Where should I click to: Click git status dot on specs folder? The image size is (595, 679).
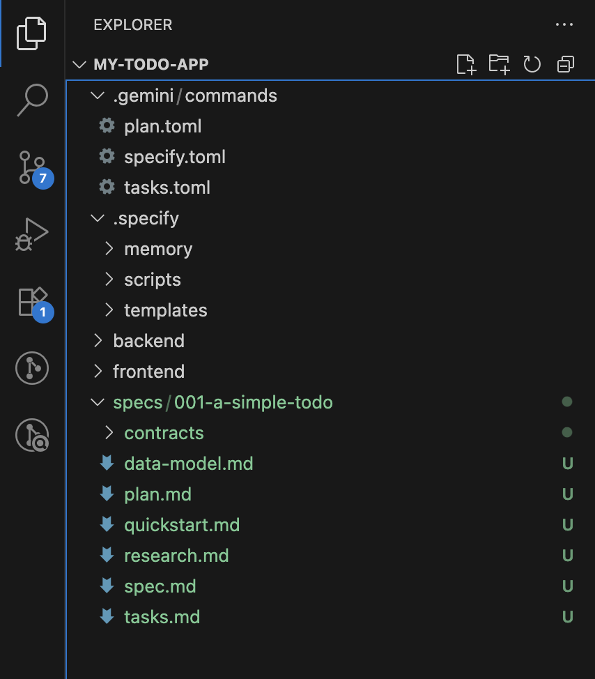tap(567, 402)
